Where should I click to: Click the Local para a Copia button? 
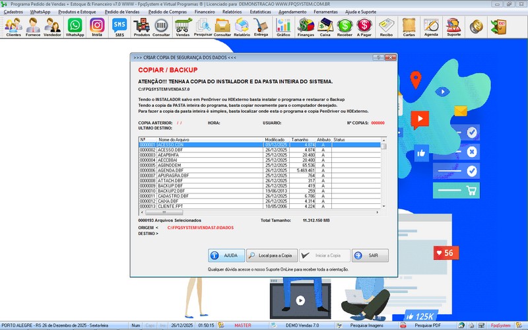(272, 255)
